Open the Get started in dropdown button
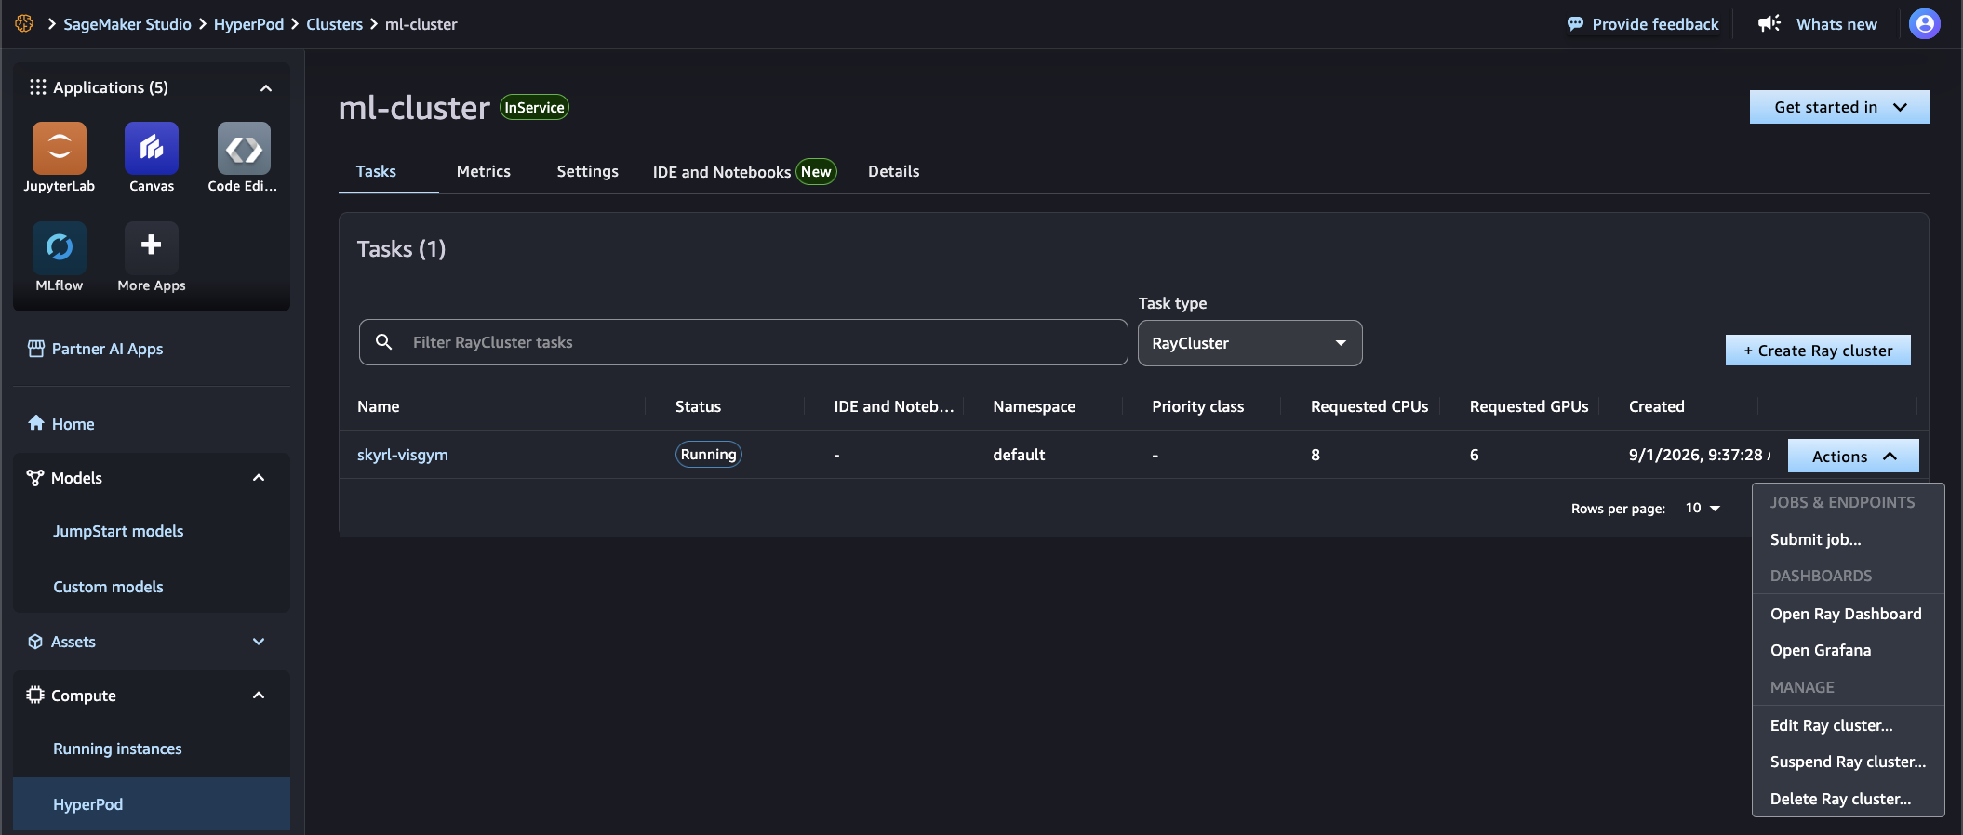This screenshot has height=835, width=1963. (x=1839, y=107)
